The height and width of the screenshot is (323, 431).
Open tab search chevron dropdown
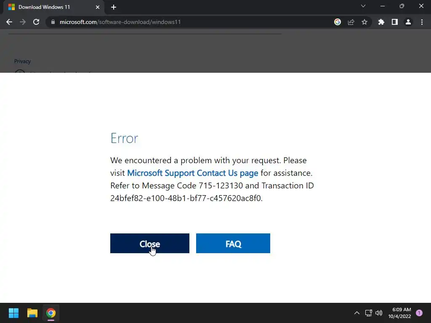363,6
